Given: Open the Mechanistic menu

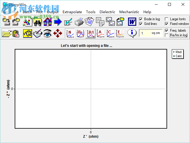Looking at the screenshot, I should pos(129,12).
